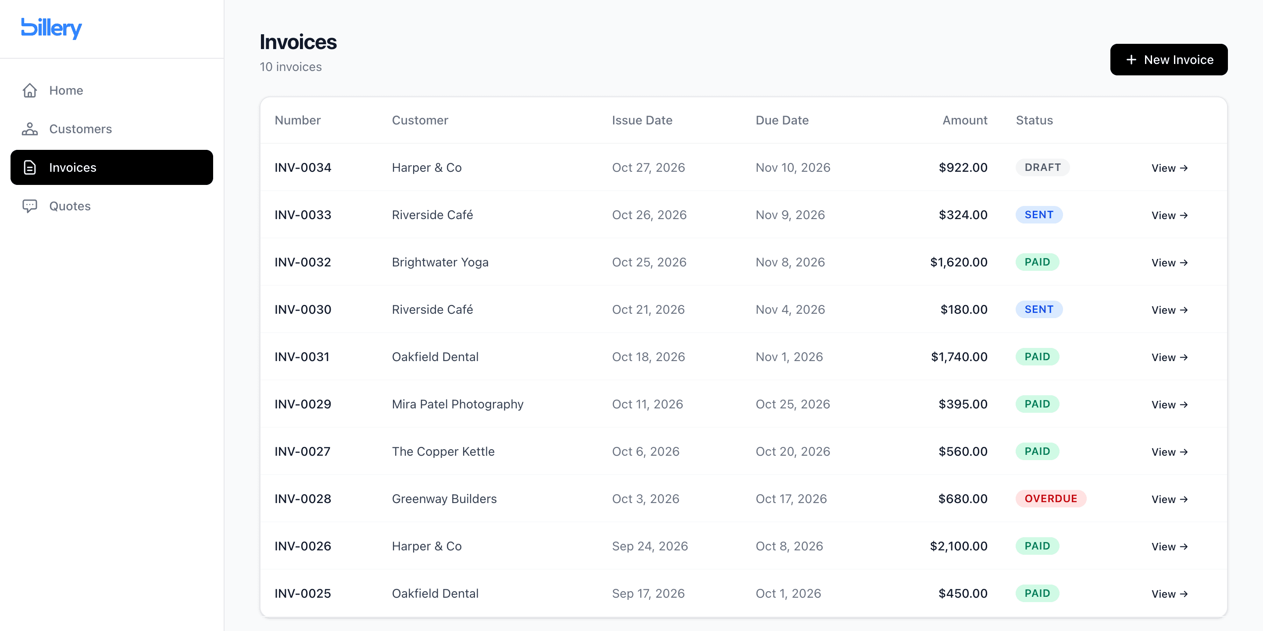Click the $1,620.00 amount
The width and height of the screenshot is (1263, 631).
[x=959, y=262]
